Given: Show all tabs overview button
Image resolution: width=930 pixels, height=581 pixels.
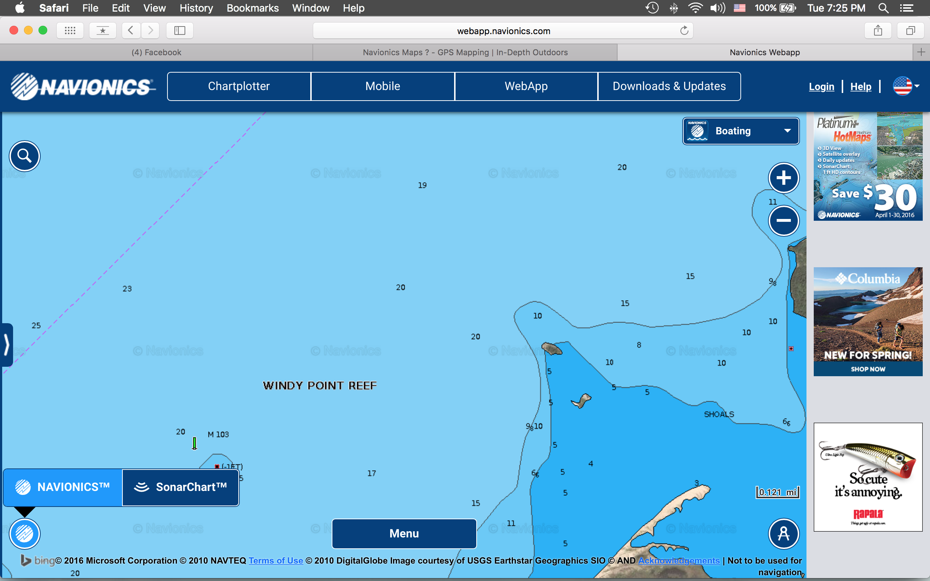Looking at the screenshot, I should [x=910, y=31].
